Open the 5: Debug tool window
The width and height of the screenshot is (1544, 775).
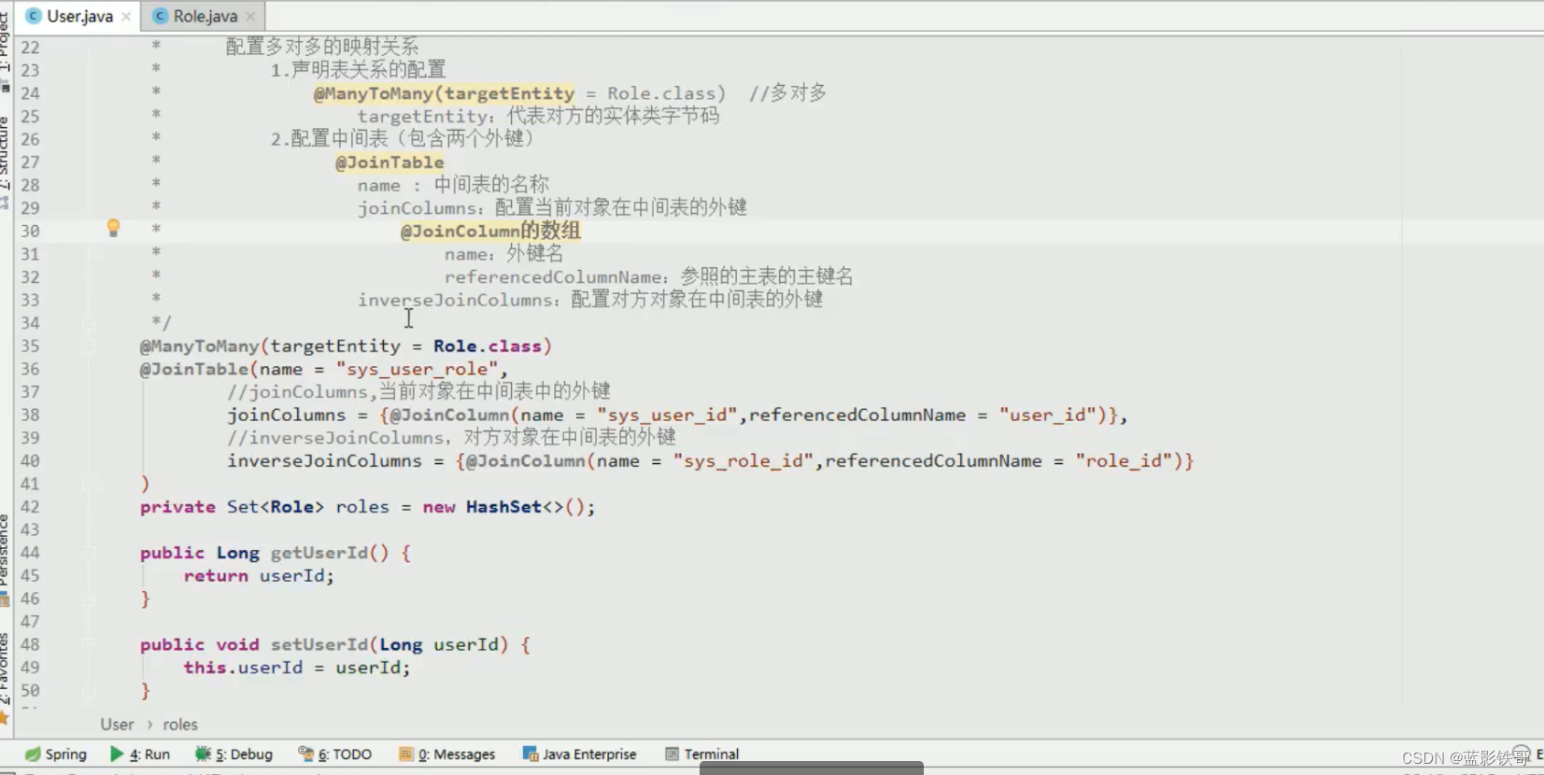click(234, 754)
